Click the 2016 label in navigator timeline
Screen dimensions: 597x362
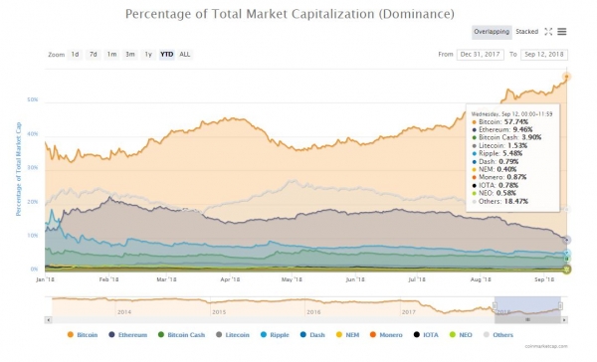click(x=313, y=311)
